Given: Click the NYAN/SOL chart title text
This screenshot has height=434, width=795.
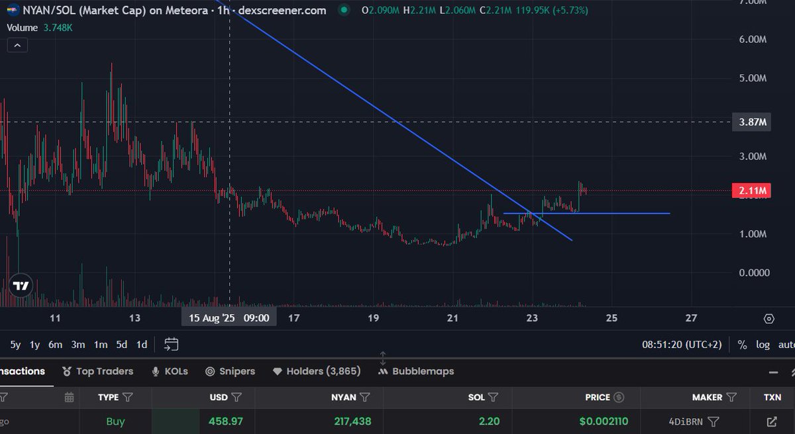Looking at the screenshot, I should click(175, 11).
